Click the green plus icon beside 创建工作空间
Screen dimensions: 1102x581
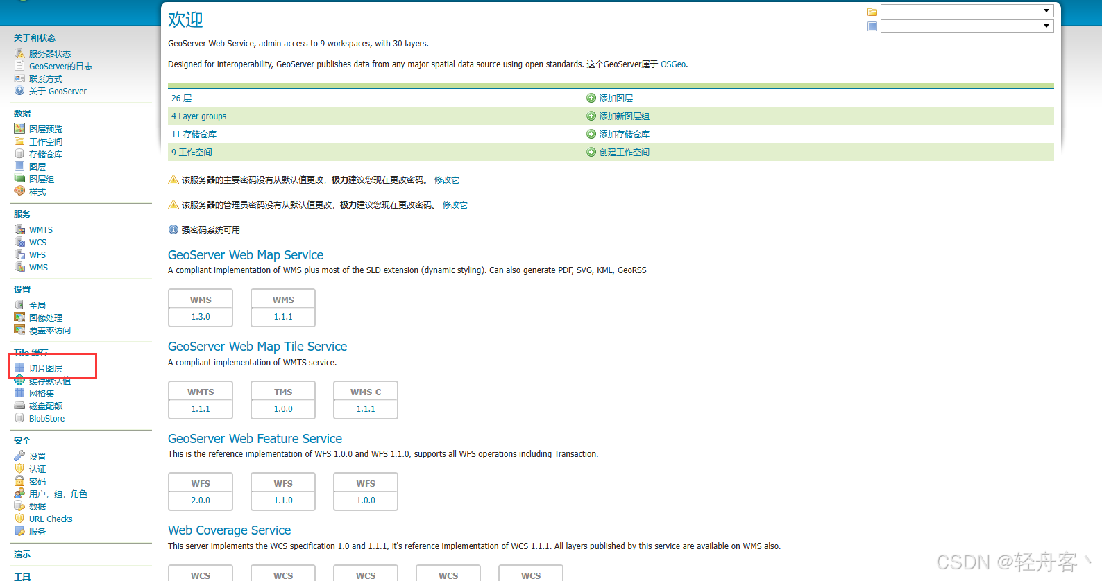591,152
